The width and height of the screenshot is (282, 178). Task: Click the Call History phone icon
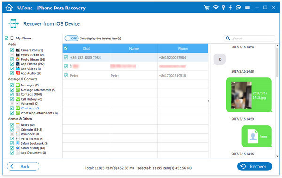coord(18,99)
